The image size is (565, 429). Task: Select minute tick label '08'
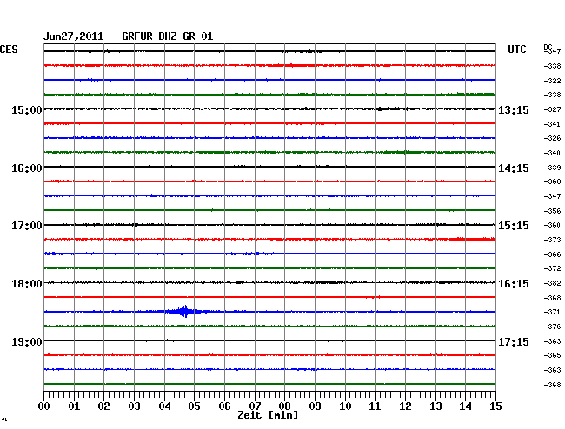click(284, 406)
